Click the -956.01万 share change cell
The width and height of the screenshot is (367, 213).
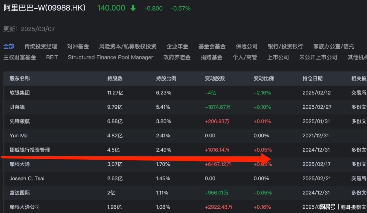tap(217, 193)
